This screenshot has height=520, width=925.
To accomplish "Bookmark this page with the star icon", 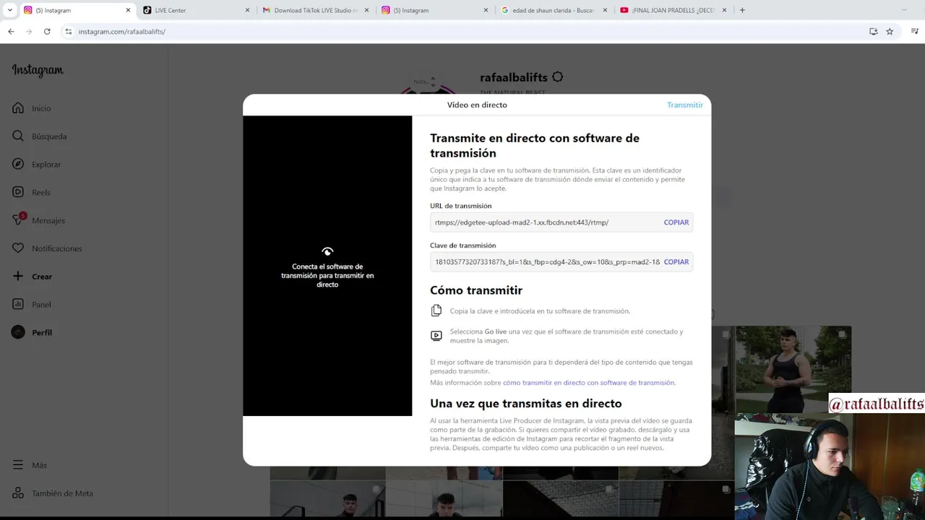I will click(890, 32).
